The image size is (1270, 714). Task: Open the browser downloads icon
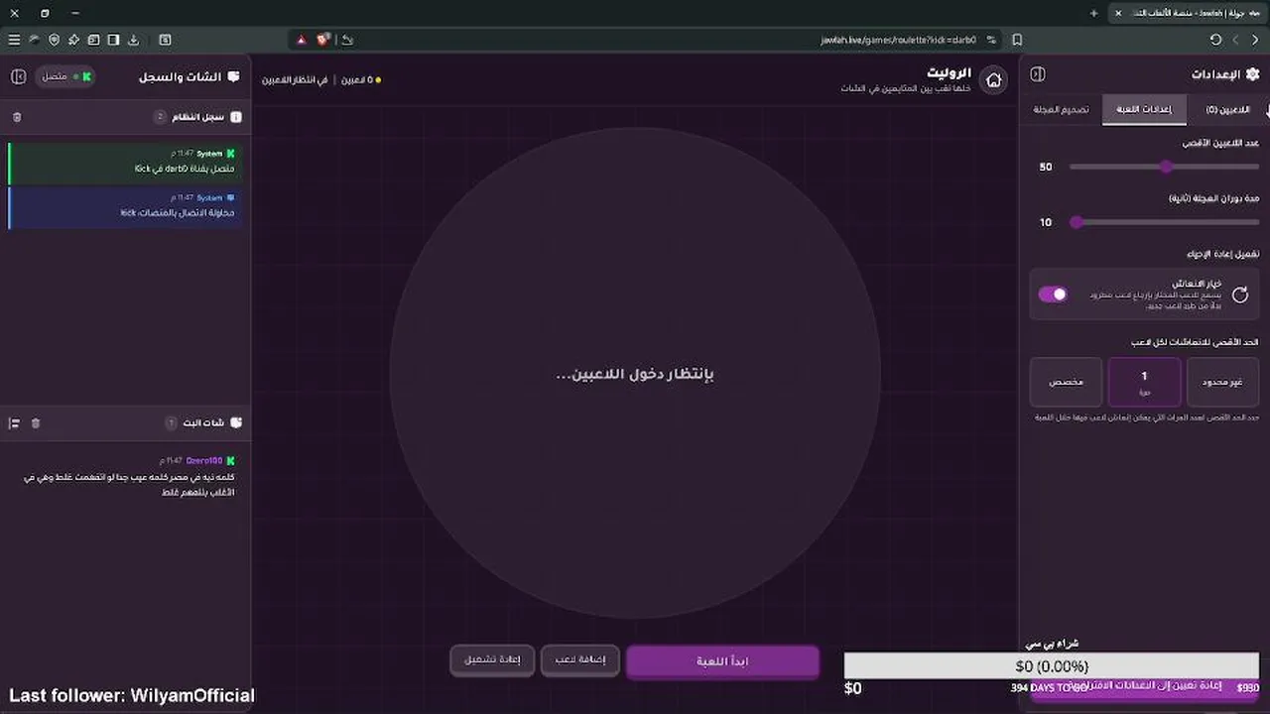(133, 40)
